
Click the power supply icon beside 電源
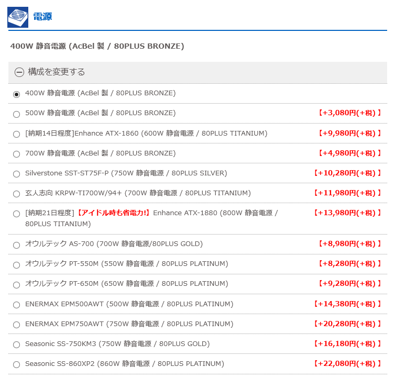pos(18,17)
